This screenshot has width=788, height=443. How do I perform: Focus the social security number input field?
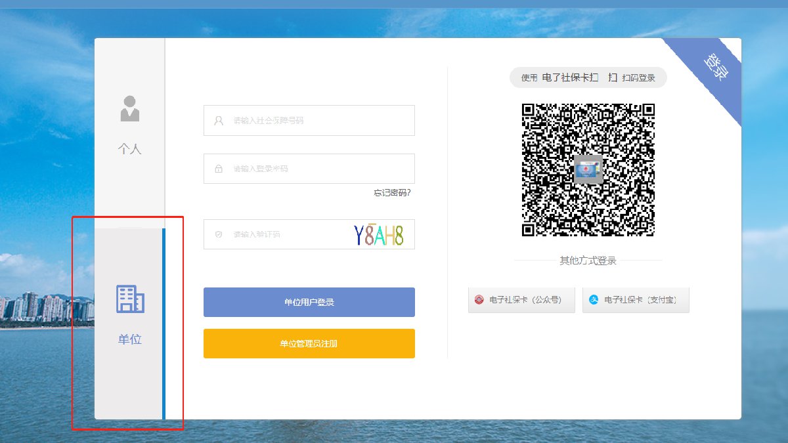309,121
